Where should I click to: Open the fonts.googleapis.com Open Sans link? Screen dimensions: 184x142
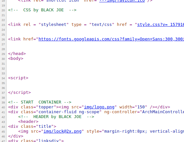point(111,39)
